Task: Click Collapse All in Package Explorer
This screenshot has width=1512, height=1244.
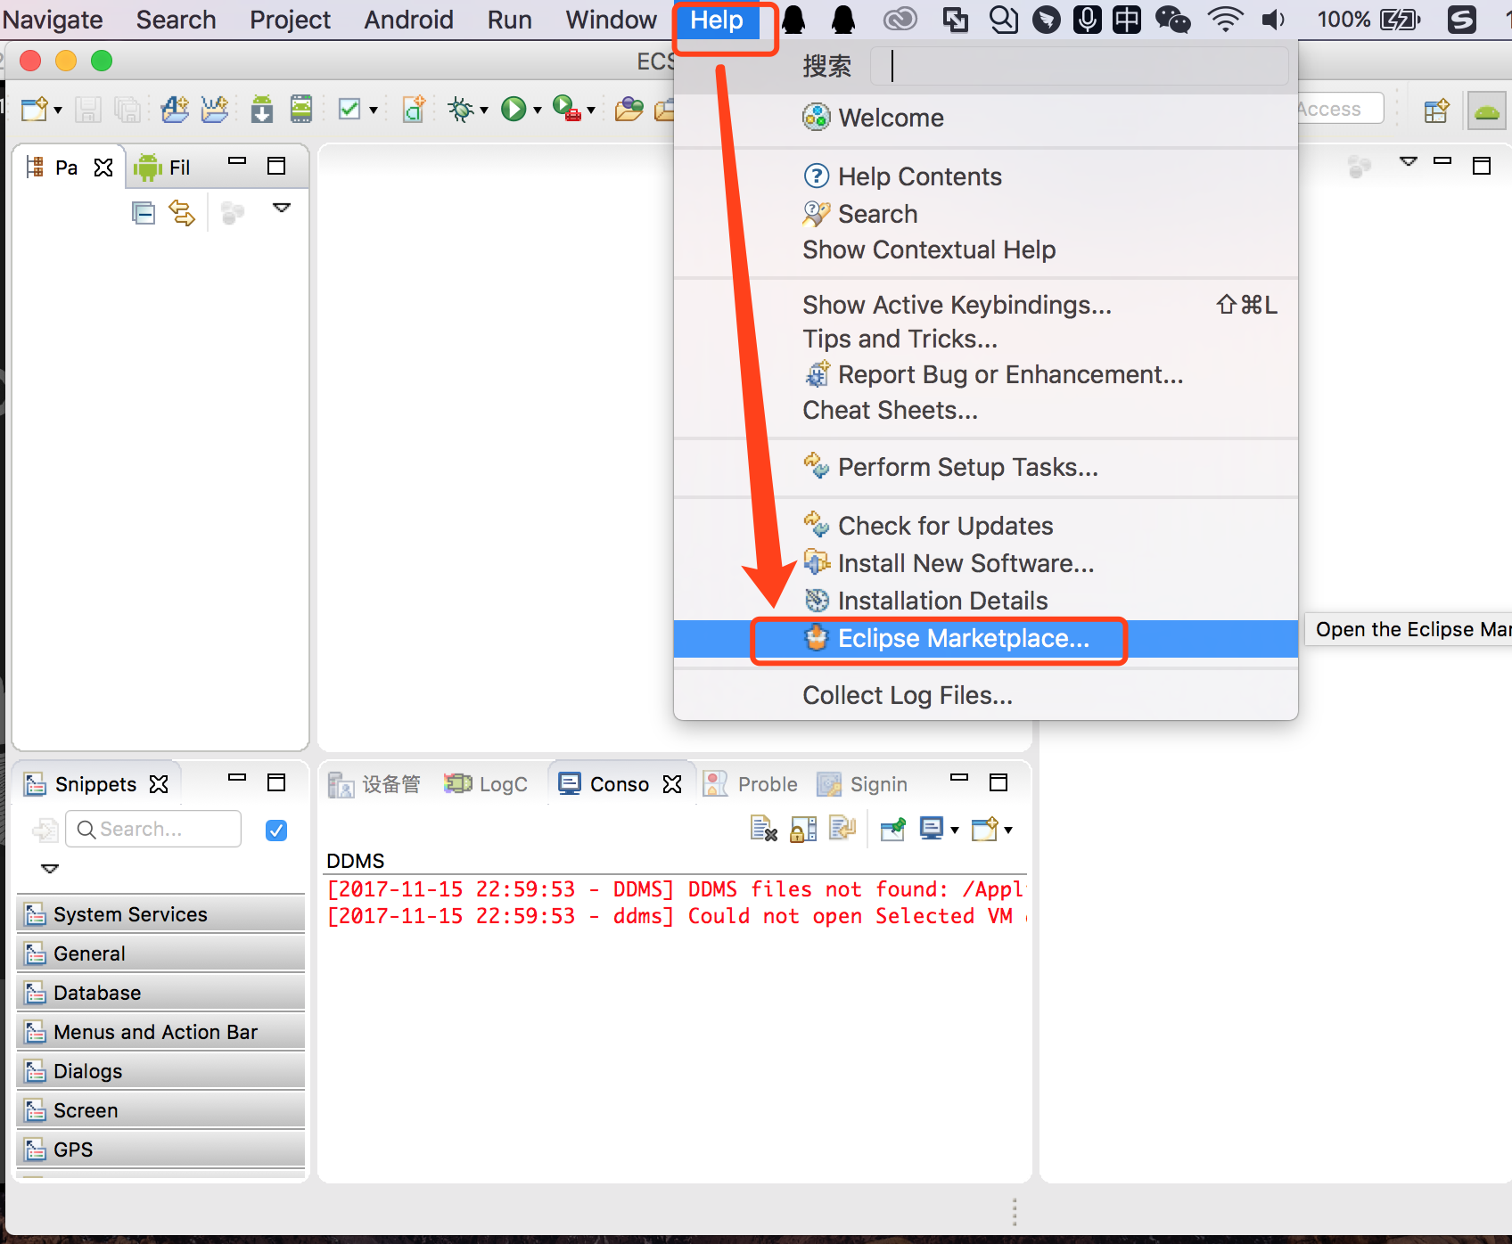Action: (144, 213)
